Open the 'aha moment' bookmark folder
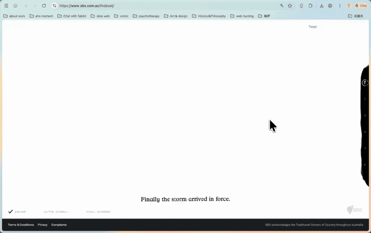The image size is (371, 233). (41, 16)
